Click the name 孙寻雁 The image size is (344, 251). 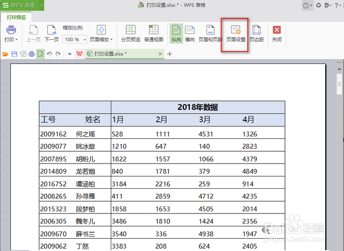point(85,196)
